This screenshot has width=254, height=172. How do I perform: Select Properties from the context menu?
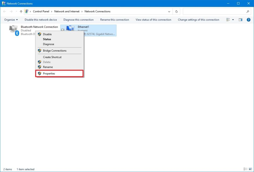click(49, 74)
